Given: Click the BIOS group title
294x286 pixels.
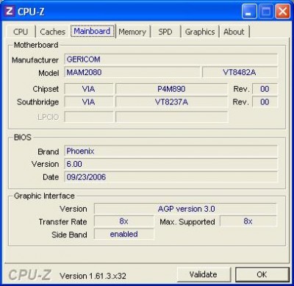Looking at the screenshot, I should (23, 137).
